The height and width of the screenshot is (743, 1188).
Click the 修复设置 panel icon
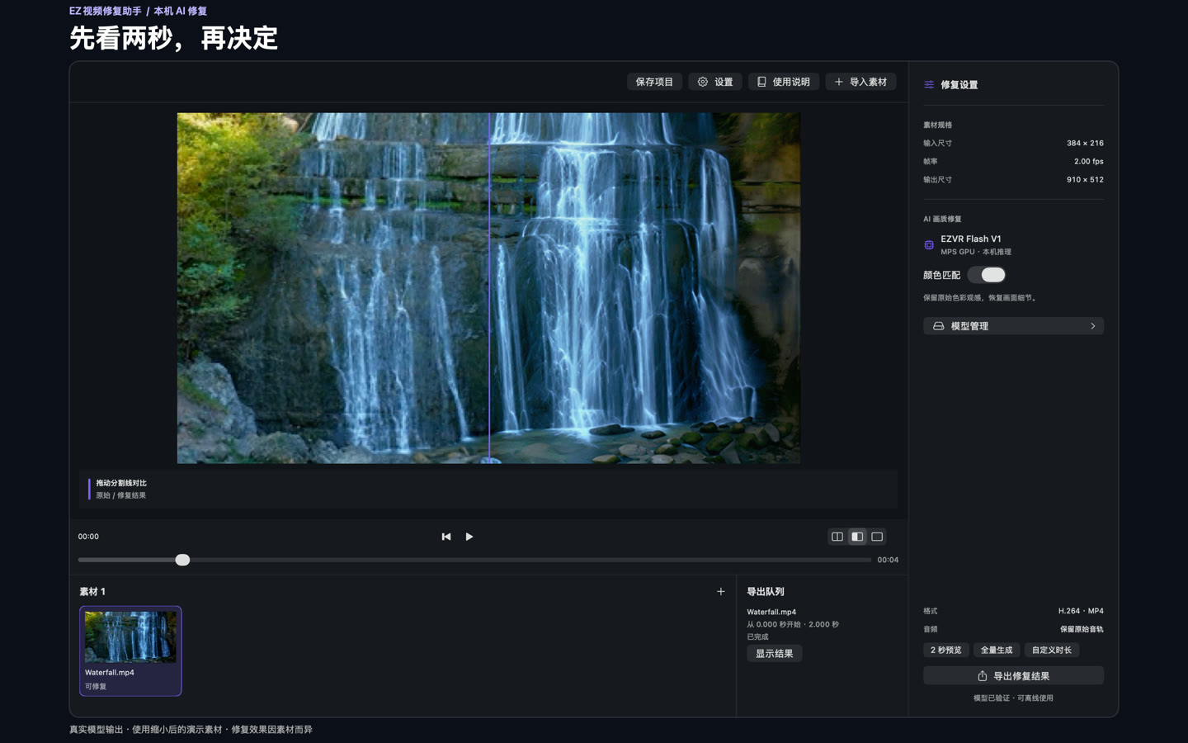(x=929, y=84)
